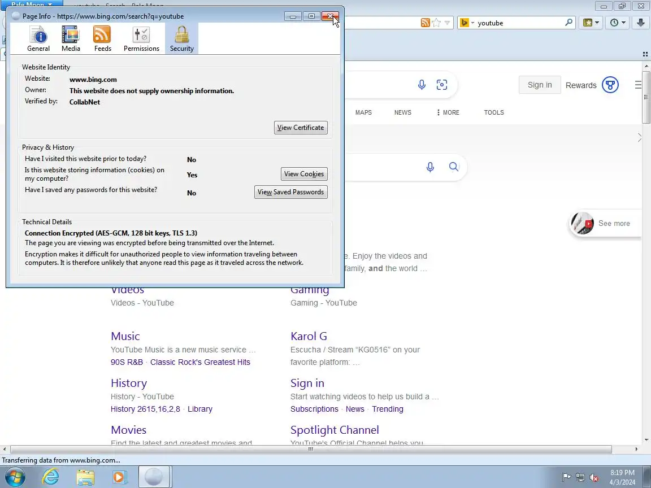Click the visual search camera icon
651x488 pixels.
pos(442,85)
